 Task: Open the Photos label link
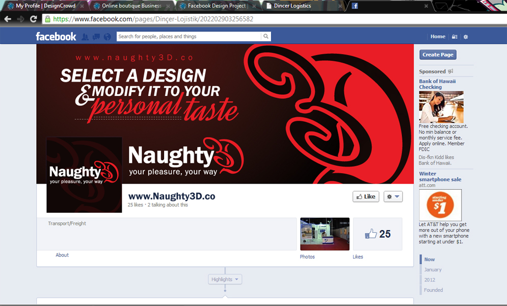pyautogui.click(x=307, y=257)
